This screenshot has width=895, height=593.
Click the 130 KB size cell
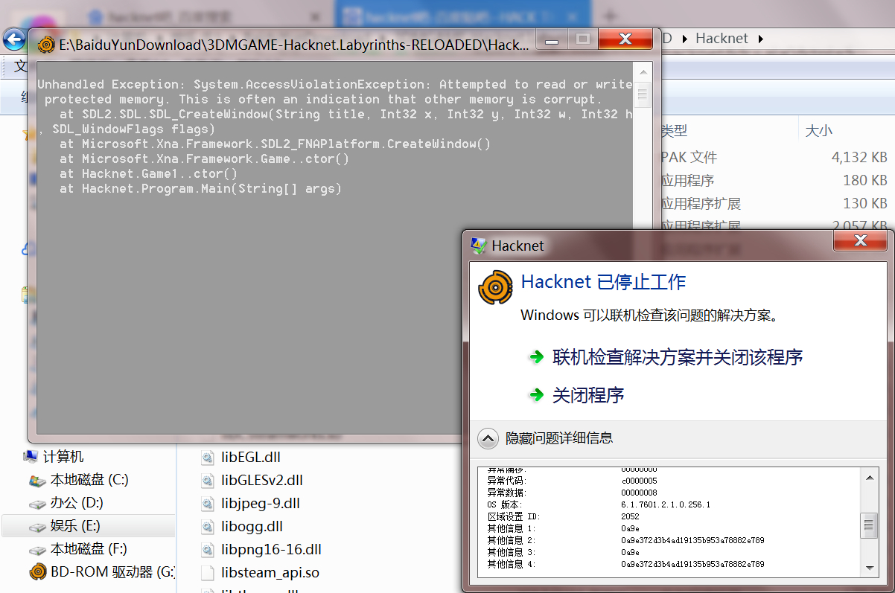click(x=865, y=203)
